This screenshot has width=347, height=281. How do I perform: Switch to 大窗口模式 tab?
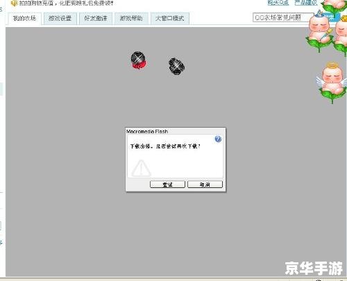[x=170, y=19]
